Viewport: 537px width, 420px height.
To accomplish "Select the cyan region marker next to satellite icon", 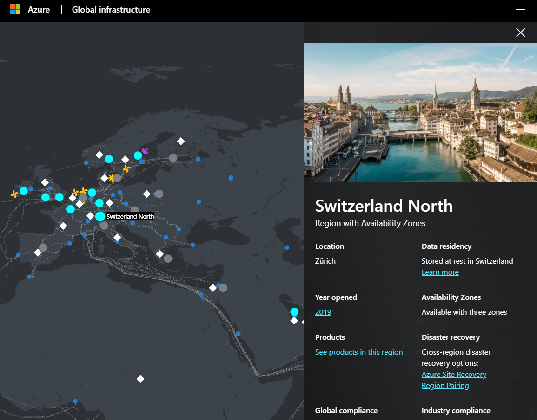I will click(x=138, y=155).
